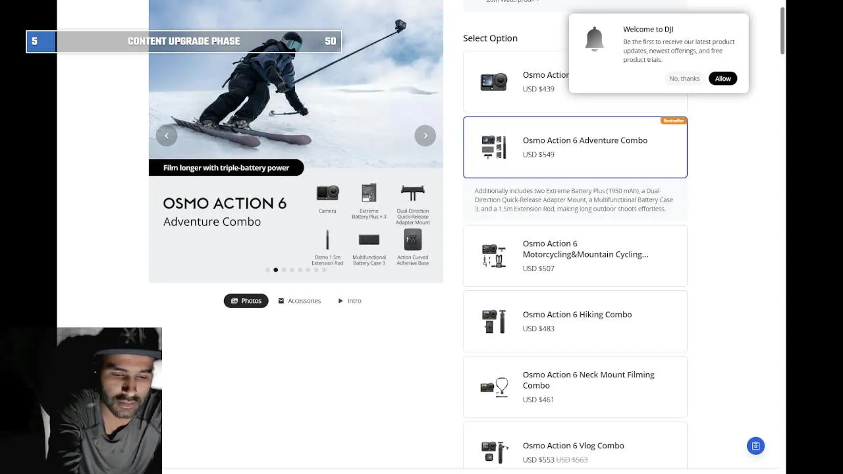Click the Adventure Combo product thumbnail
Viewport: 843px width, 474px height.
494,147
